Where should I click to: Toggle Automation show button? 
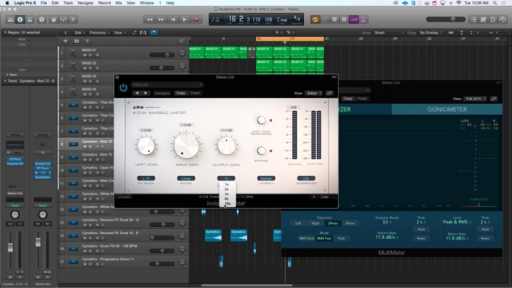(x=134, y=33)
